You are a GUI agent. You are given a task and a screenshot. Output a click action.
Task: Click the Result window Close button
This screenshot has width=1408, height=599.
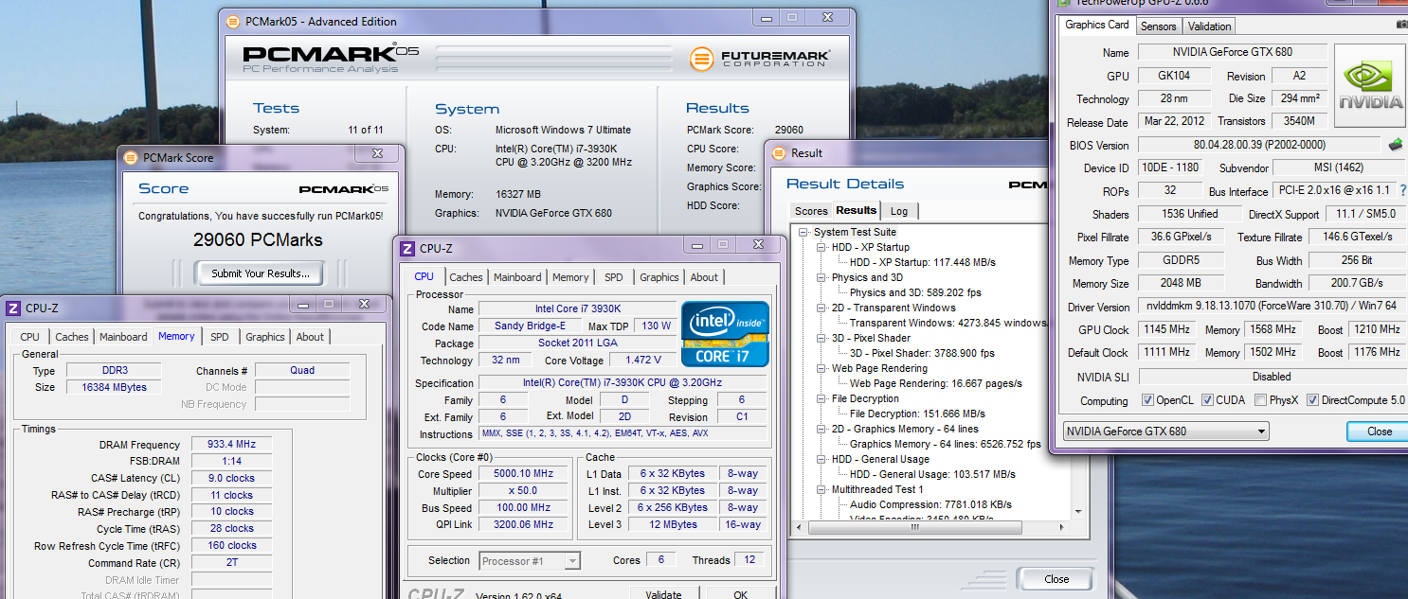(1056, 579)
